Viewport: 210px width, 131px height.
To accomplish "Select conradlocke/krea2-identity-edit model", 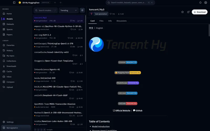I will pyautogui.click(x=58, y=54).
